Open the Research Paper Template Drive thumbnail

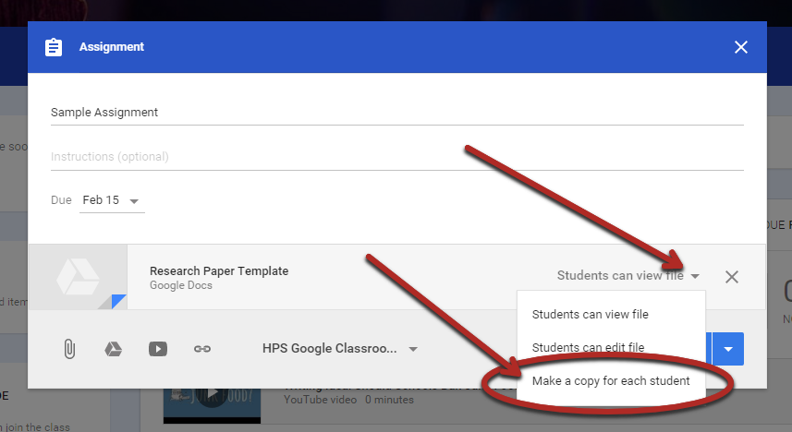pos(78,277)
